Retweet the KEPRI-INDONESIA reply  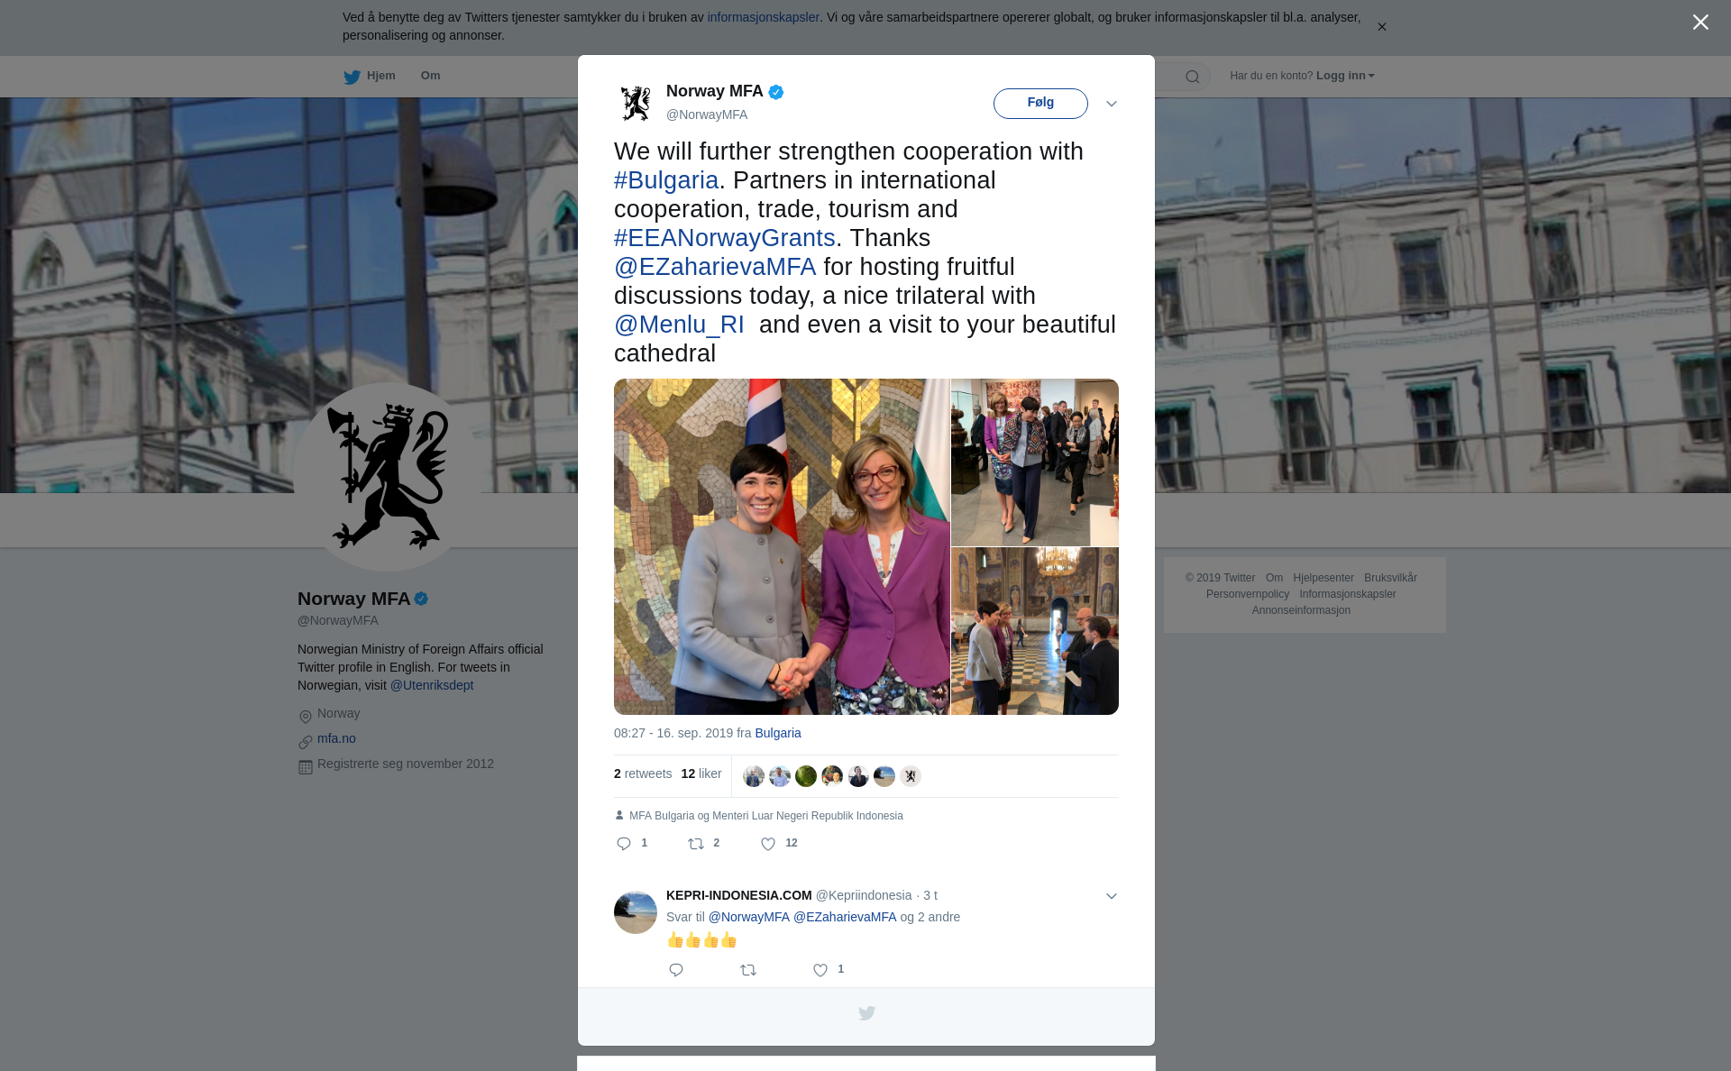(748, 970)
